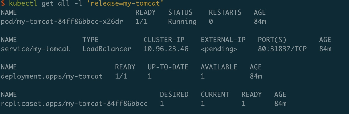Click the <pending> external IP value
The width and height of the screenshot is (349, 114).
(x=219, y=49)
